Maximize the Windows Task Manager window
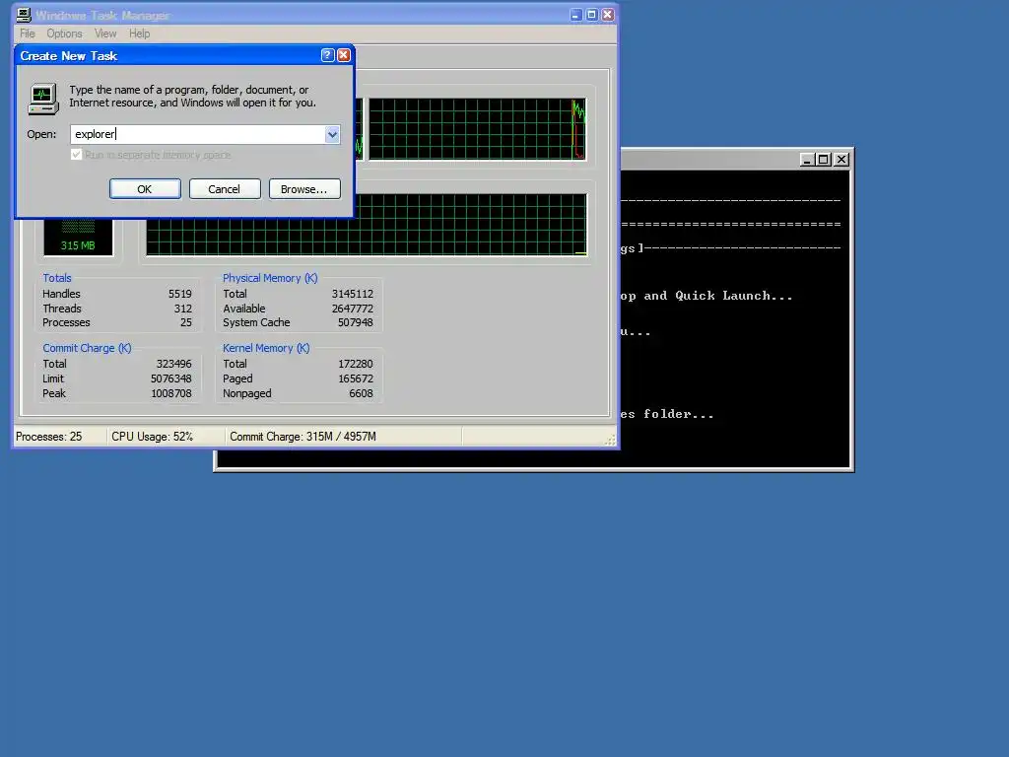Screen dimensions: 1009x757 592,15
